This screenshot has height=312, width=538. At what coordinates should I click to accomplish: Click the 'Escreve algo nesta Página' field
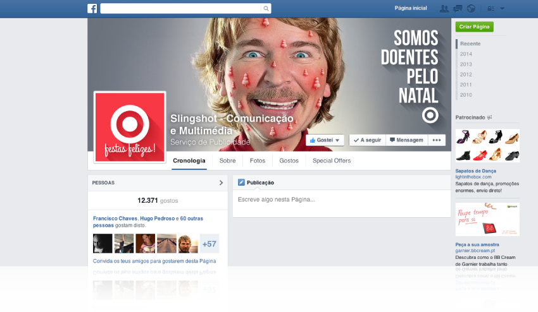pyautogui.click(x=341, y=200)
